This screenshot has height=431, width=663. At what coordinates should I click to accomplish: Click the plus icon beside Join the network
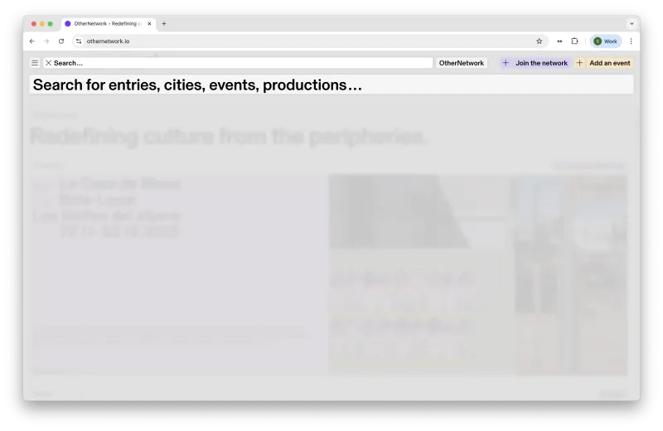coord(506,63)
